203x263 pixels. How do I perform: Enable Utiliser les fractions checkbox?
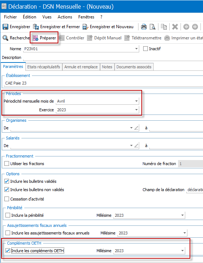(x=7, y=164)
